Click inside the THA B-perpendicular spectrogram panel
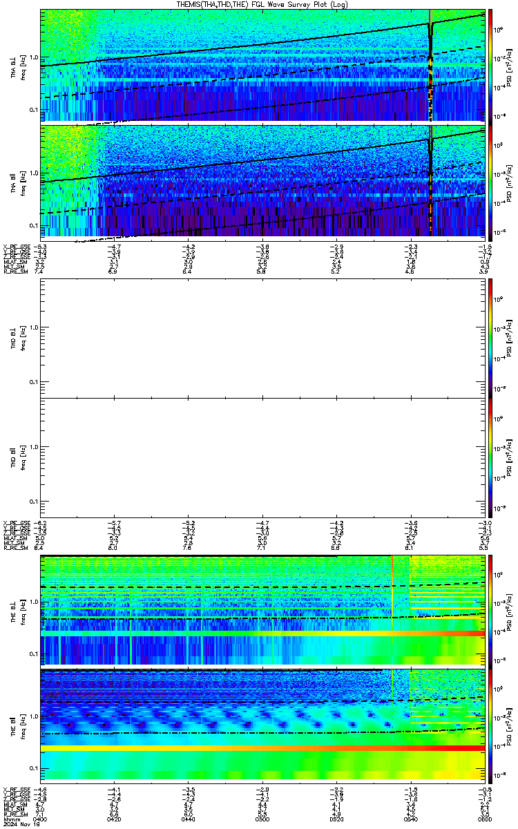 [262, 66]
